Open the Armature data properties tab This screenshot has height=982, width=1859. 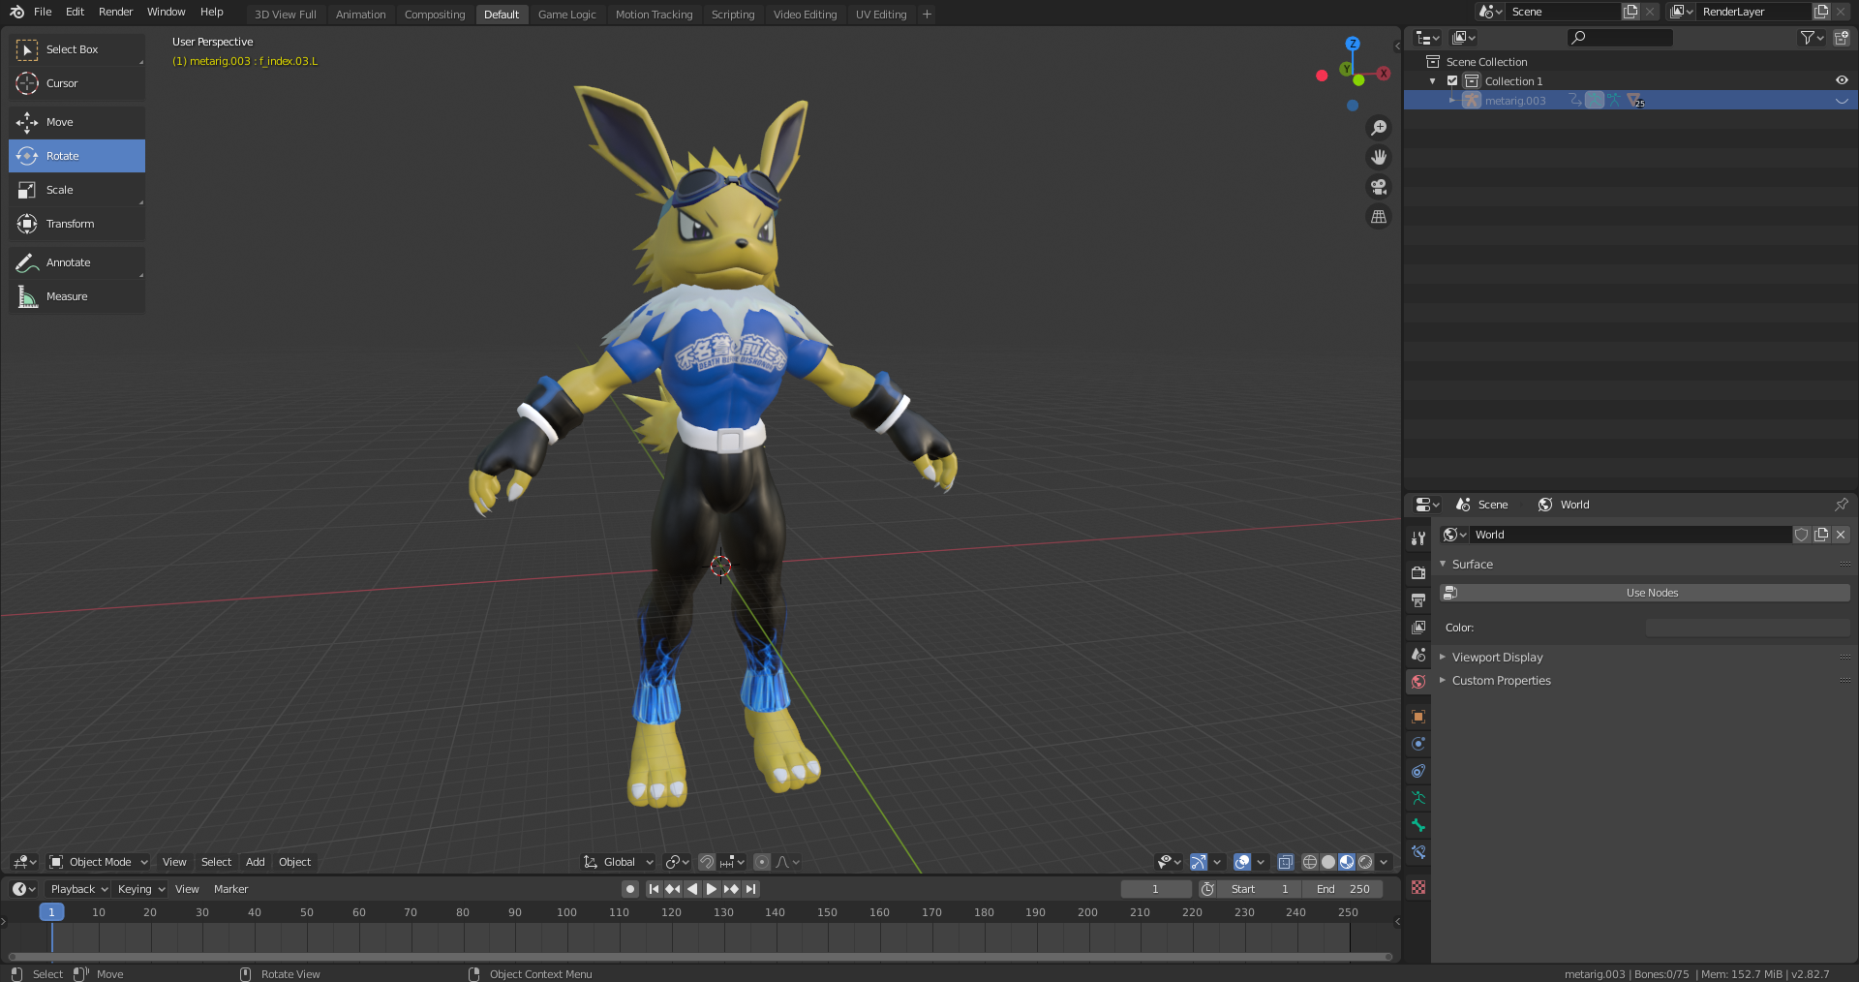(x=1418, y=798)
